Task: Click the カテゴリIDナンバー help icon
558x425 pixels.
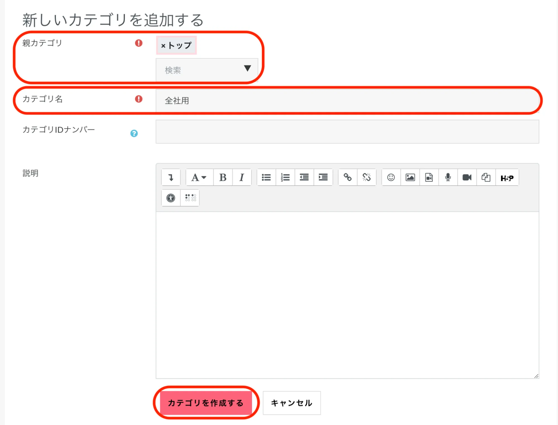Action: (134, 133)
